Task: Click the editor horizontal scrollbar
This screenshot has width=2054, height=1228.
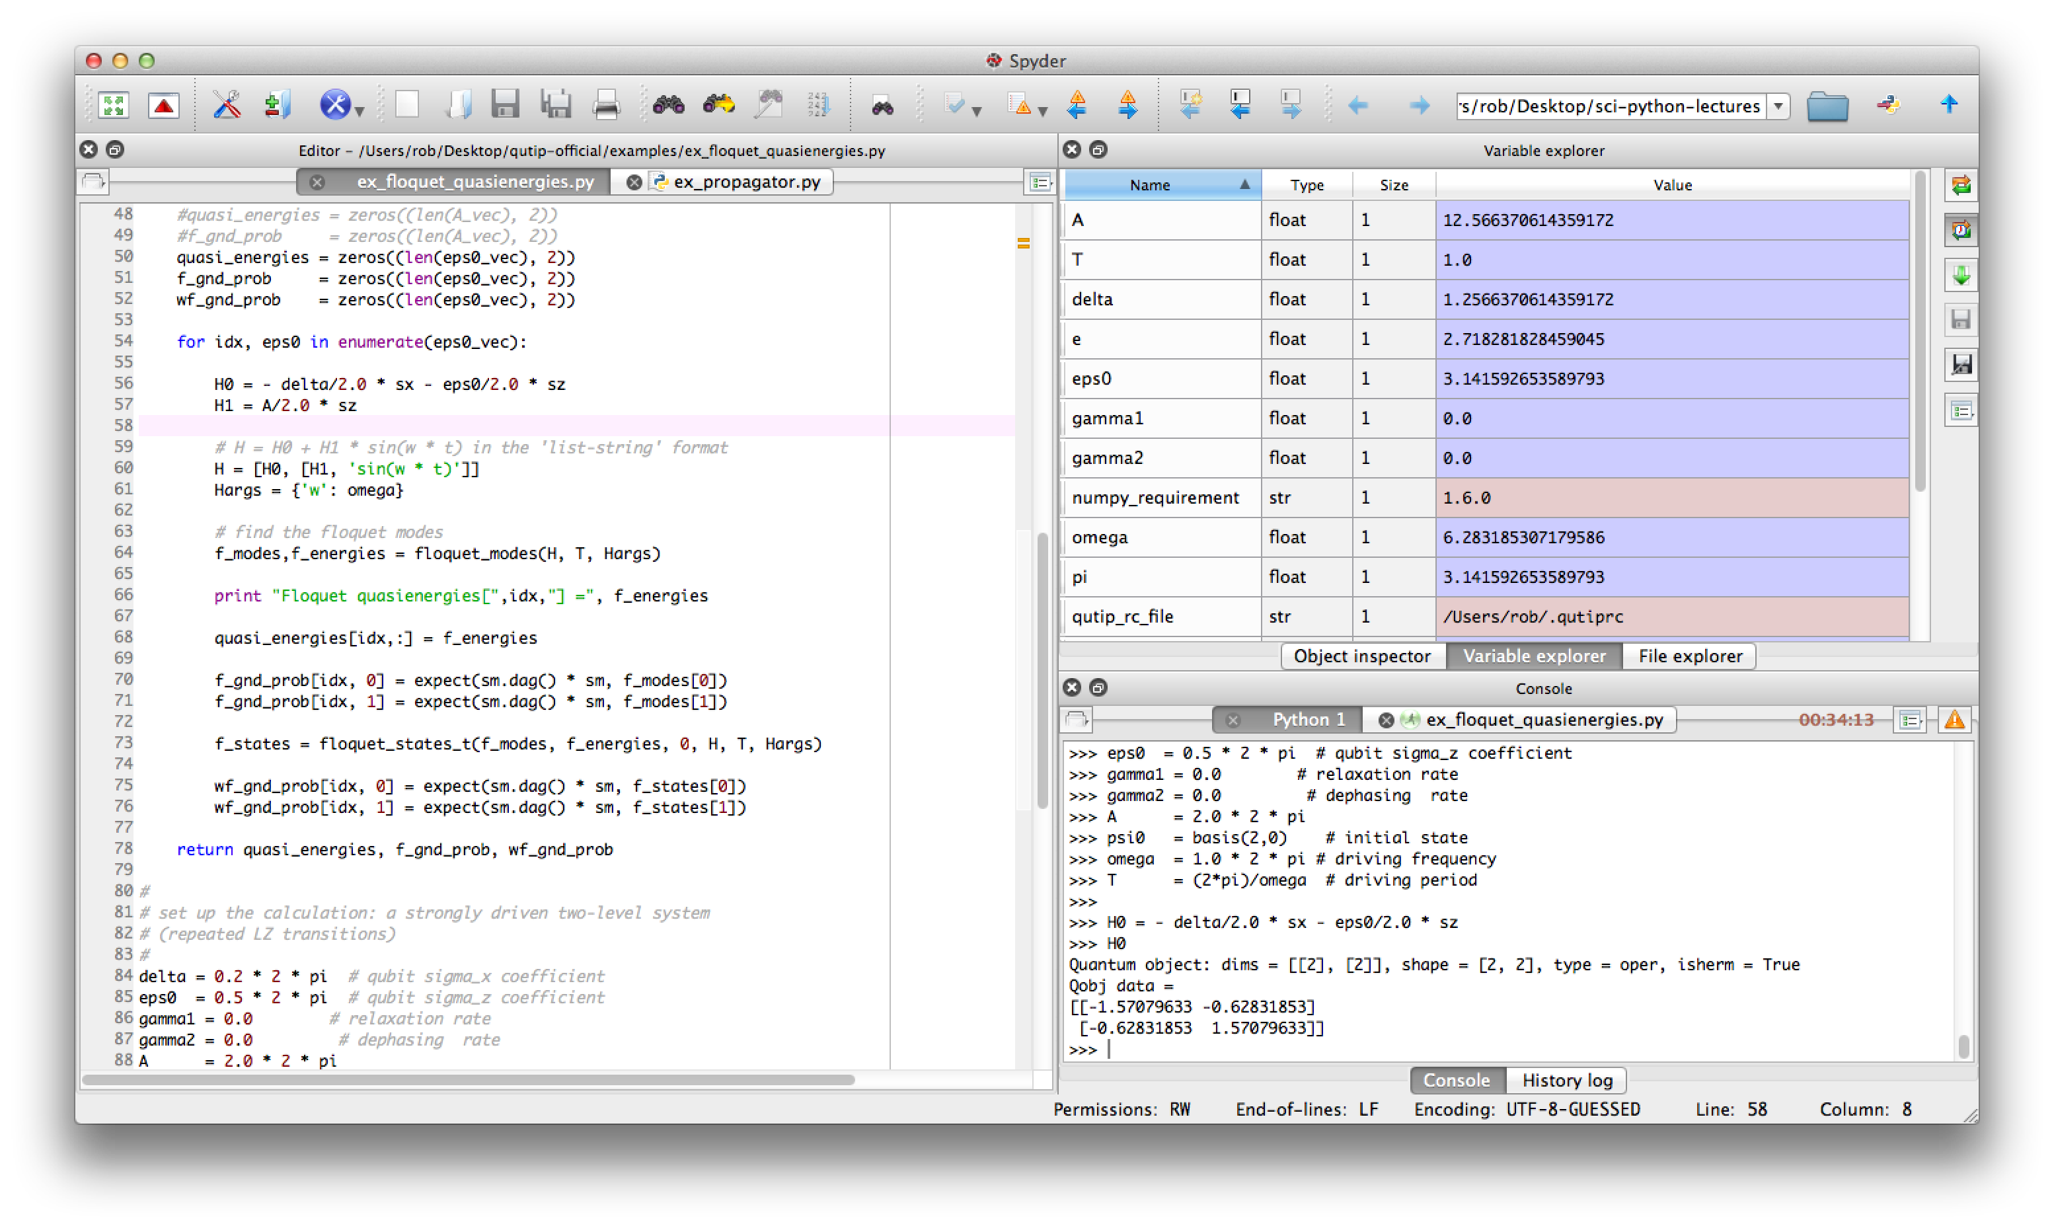Action: tap(468, 1079)
